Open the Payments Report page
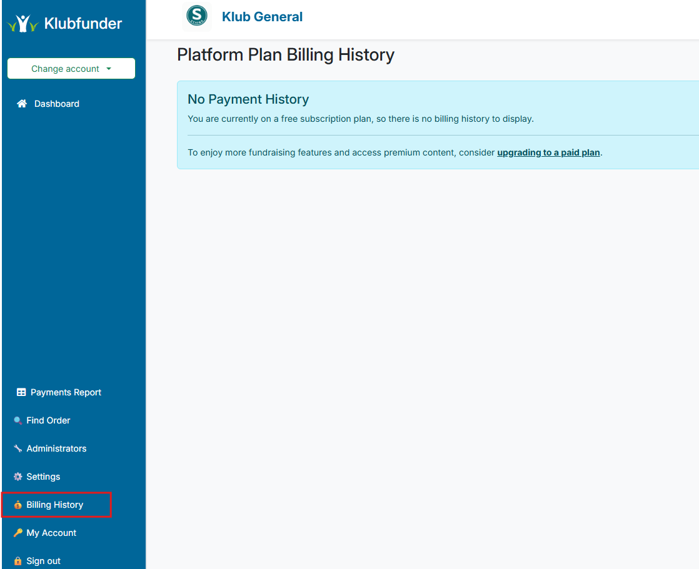 click(x=66, y=392)
